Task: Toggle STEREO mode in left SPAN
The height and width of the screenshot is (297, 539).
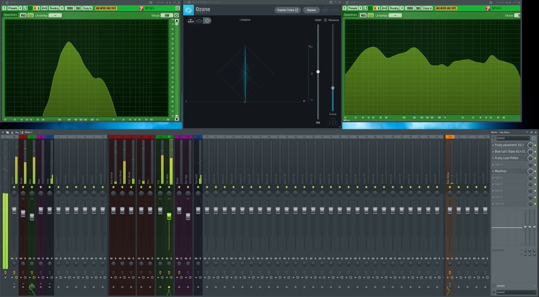Action: pyautogui.click(x=70, y=8)
